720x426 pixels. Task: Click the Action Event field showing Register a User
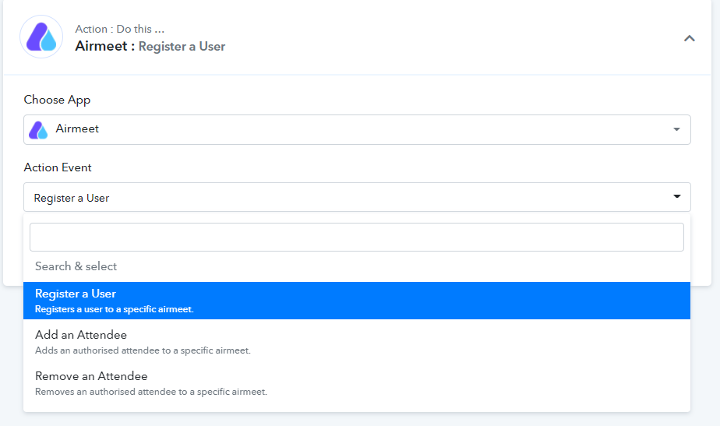357,197
